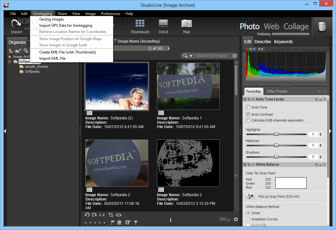Switch to Web mode
This screenshot has height=230, width=336.
tap(272, 26)
